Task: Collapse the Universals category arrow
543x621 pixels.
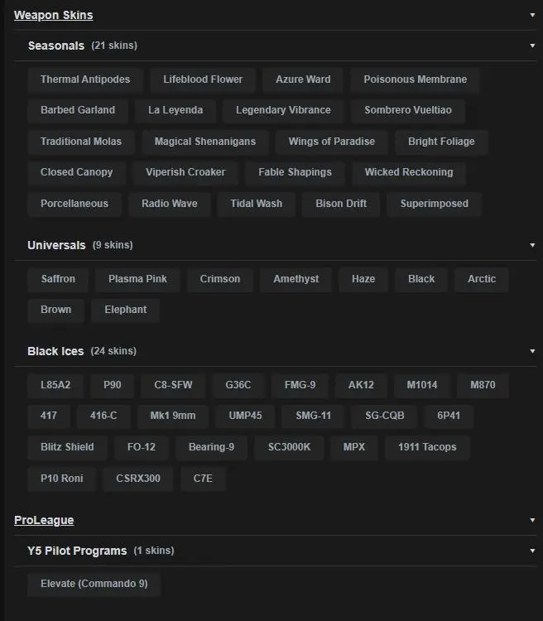Action: pos(532,245)
